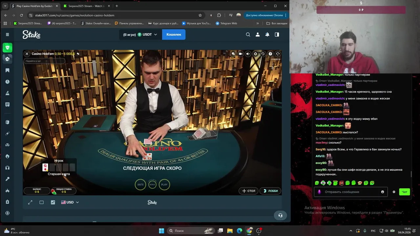Expand hidden bookmarks chevron

pyautogui.click(x=258, y=23)
